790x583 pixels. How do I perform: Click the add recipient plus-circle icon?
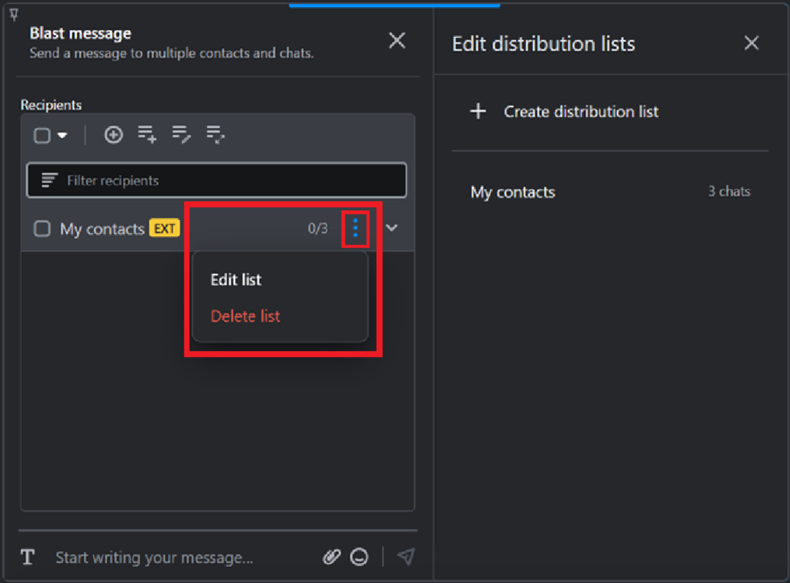[x=113, y=134]
